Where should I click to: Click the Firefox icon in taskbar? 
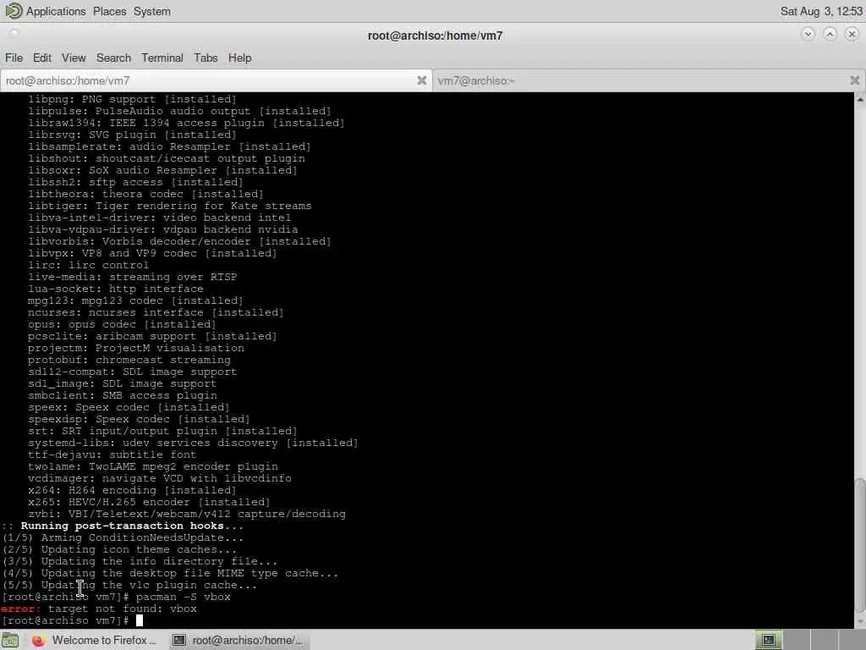(x=38, y=640)
